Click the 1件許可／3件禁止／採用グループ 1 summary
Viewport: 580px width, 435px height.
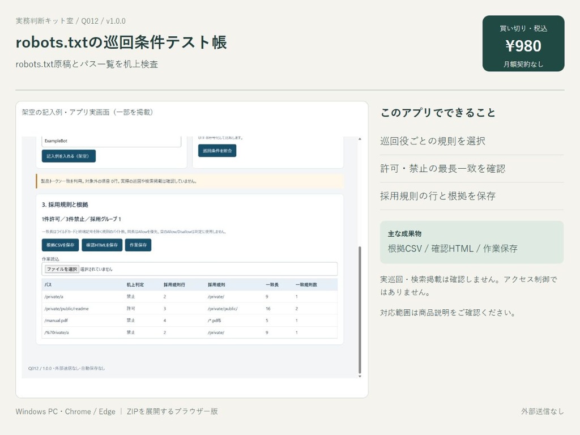click(x=82, y=219)
